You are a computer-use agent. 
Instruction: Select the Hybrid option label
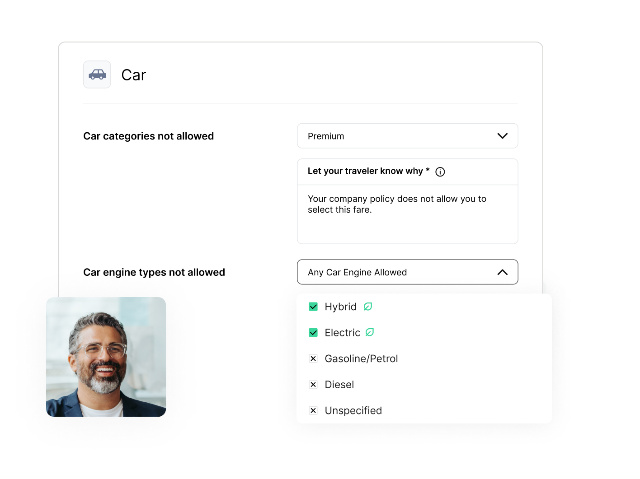click(340, 307)
